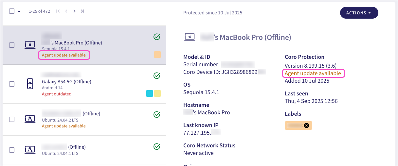Viewport: 398px width, 166px height.
Task: Click the 'Serial number:' line
Action: coord(219,64)
